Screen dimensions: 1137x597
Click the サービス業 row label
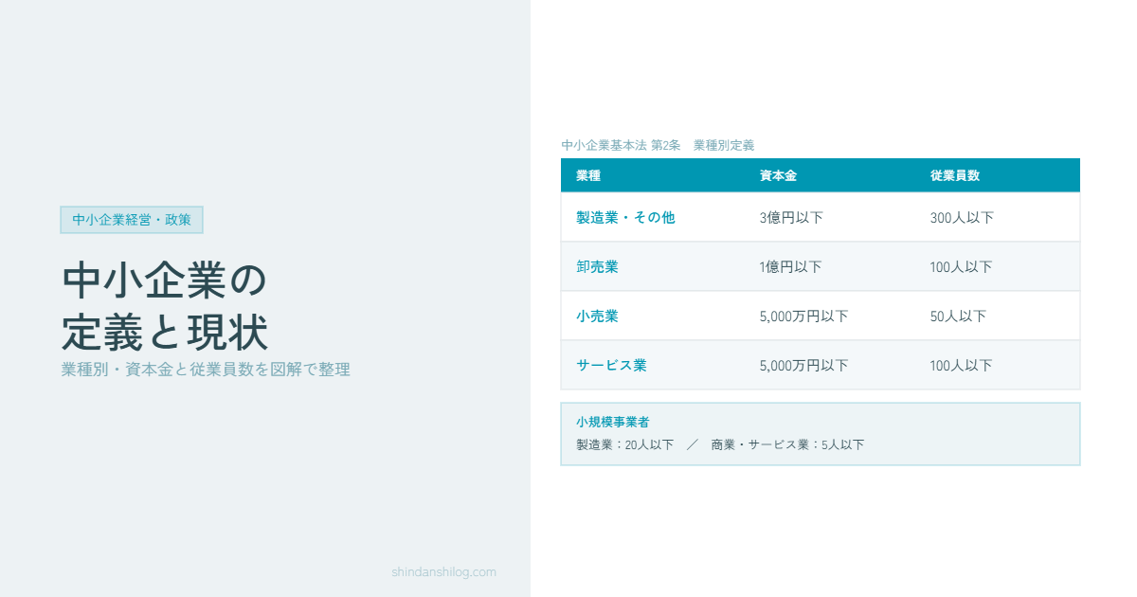[611, 365]
